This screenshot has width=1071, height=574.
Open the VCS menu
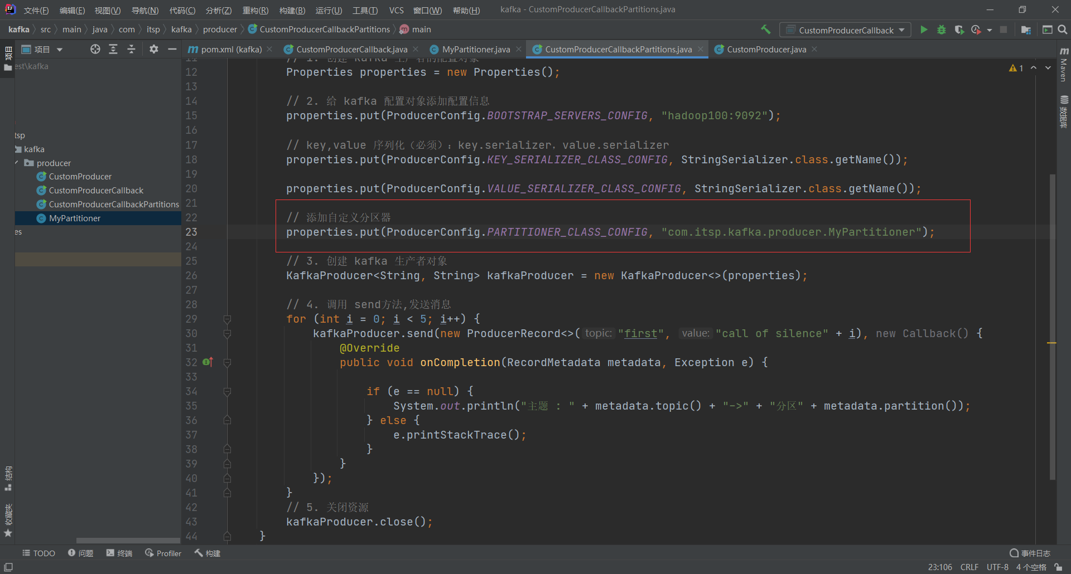click(x=397, y=10)
